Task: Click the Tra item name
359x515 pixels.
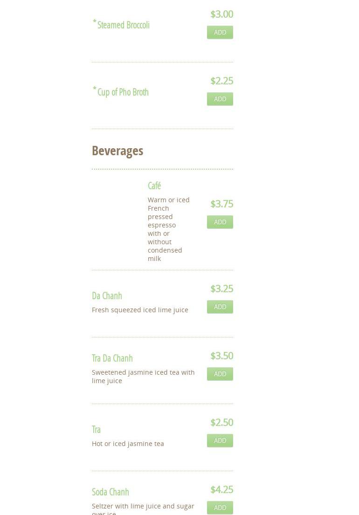Action: click(96, 429)
